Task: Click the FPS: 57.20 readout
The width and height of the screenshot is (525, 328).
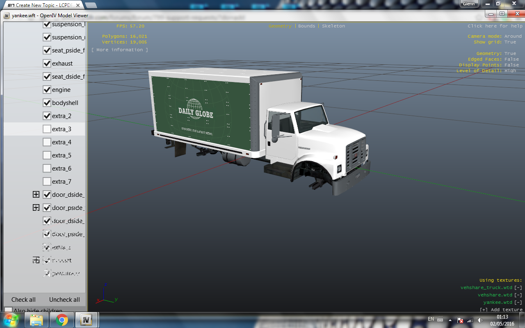Action: tap(130, 26)
